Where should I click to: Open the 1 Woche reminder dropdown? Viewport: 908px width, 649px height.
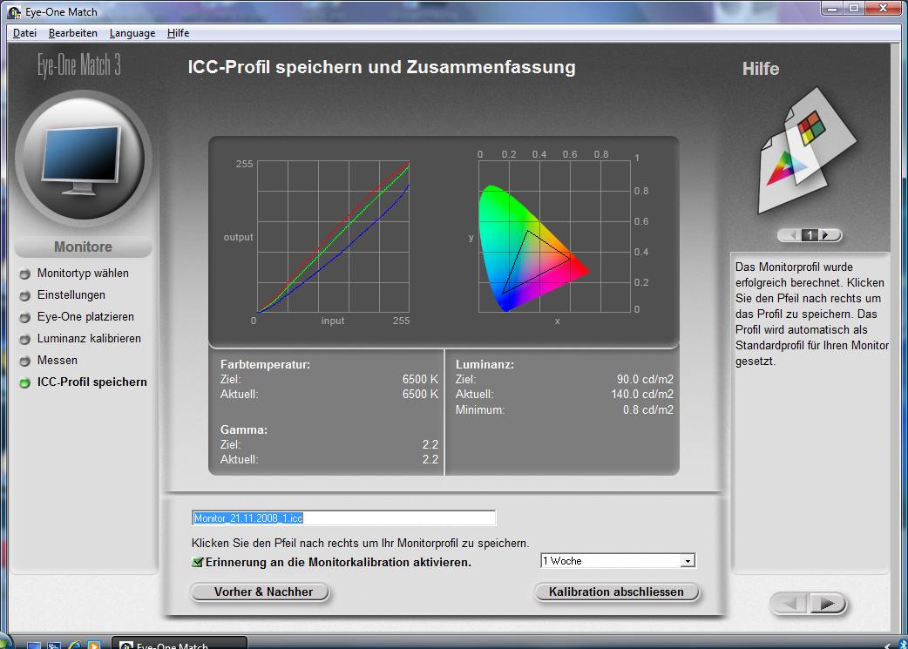[618, 560]
